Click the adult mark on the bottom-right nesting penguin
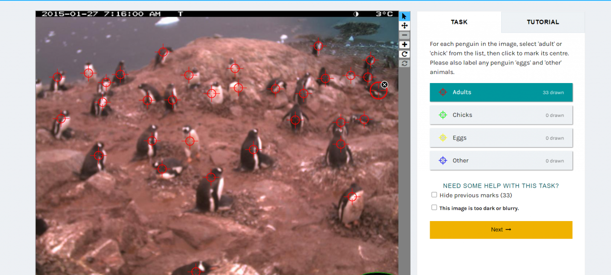Viewport: 611px width, 275px height. pos(352,196)
